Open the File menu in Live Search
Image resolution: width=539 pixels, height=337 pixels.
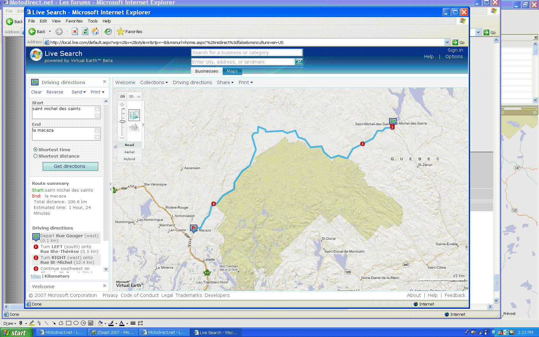tap(31, 21)
